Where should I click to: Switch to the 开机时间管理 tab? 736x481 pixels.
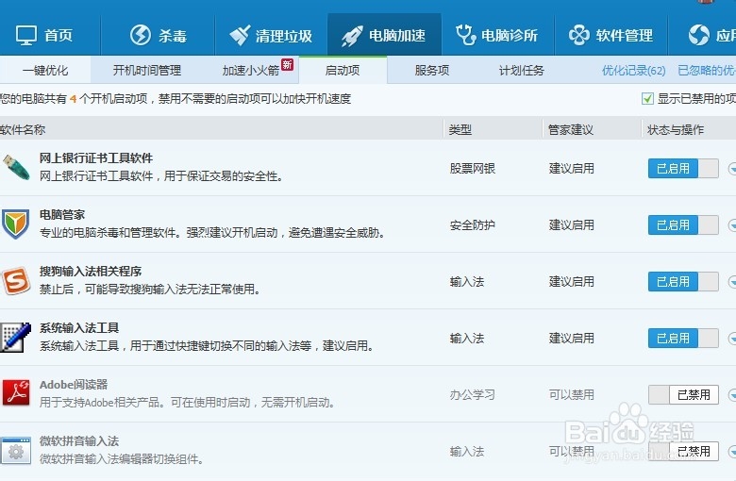coord(147,71)
